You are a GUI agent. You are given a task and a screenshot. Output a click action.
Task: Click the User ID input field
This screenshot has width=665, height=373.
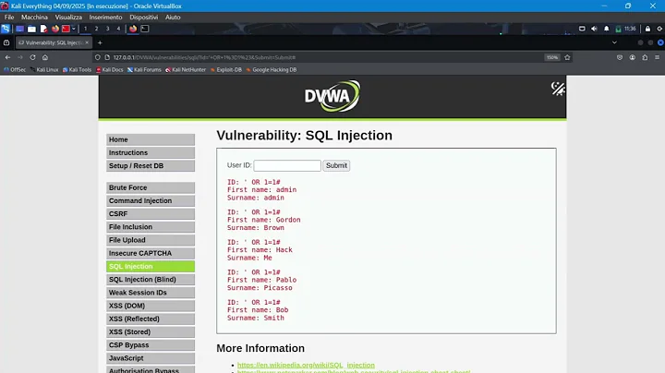287,166
